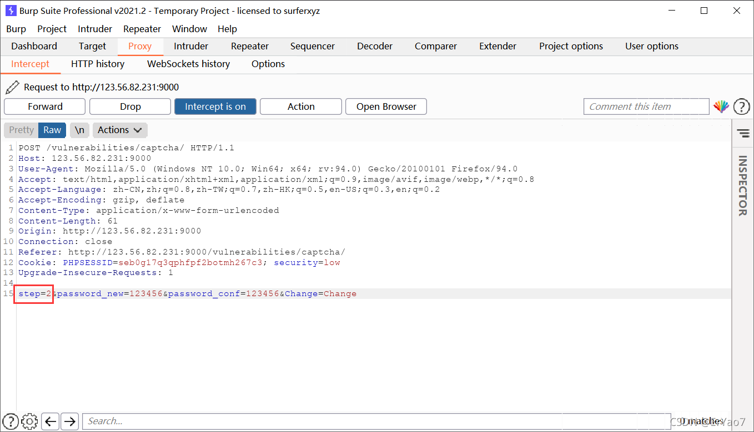754x432 pixels.
Task: Click the pencil edit icon beside the request target
Action: 12,87
